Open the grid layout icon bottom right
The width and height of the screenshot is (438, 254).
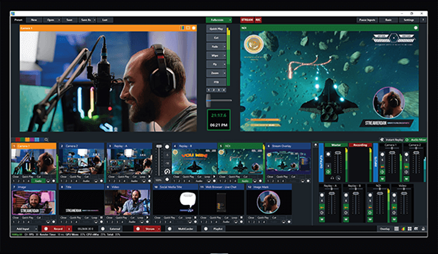pos(409,229)
